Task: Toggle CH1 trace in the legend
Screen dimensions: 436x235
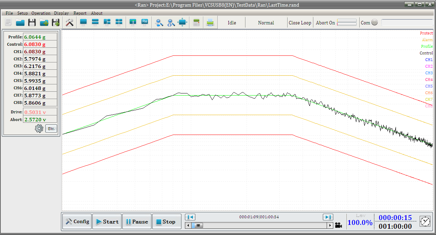Action: pos(429,60)
